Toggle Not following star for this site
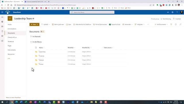Screen dimensions: 184x104 [166, 19]
